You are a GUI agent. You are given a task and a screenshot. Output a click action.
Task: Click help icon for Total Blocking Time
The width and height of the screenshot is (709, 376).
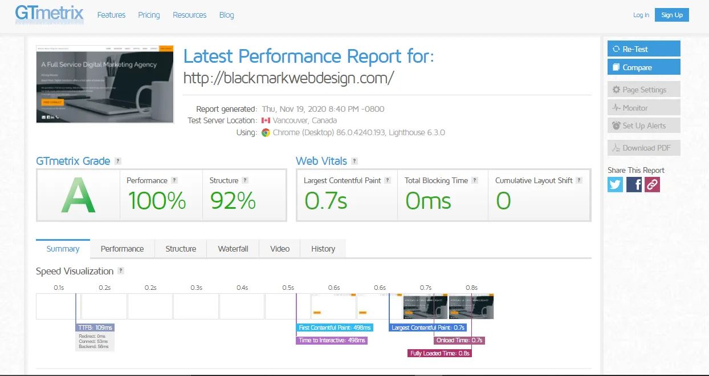point(475,180)
